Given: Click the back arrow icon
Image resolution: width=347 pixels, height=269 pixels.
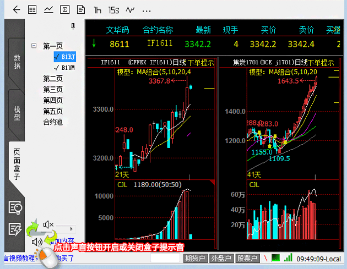Looking at the screenshot, I should click(16, 9).
